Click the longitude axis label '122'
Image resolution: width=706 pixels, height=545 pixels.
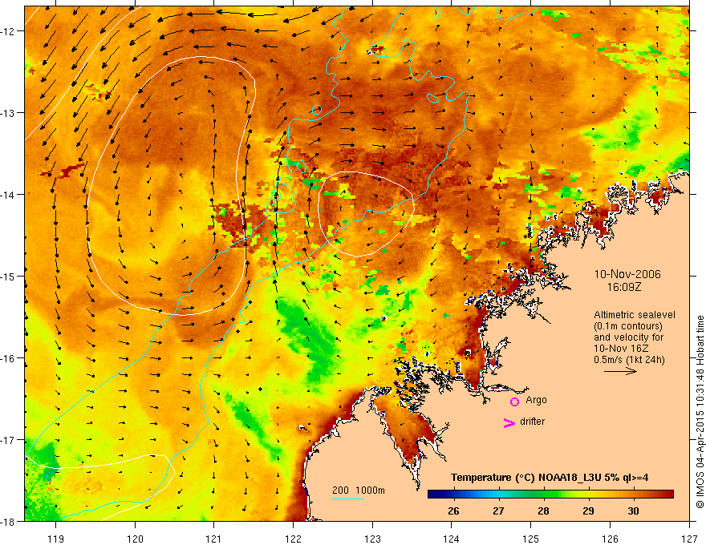point(293,539)
